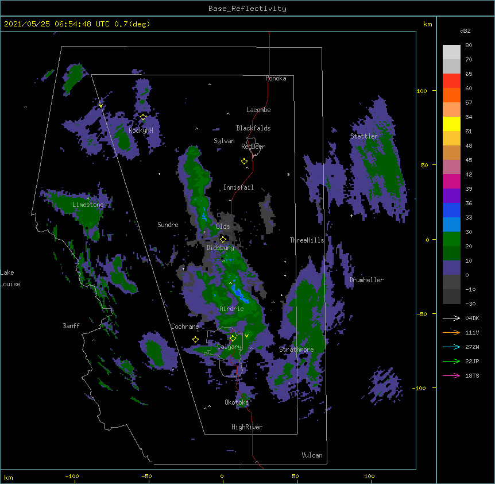The image size is (495, 484).
Task: Click the yellow marker above Didsbury
Action: coord(223,239)
